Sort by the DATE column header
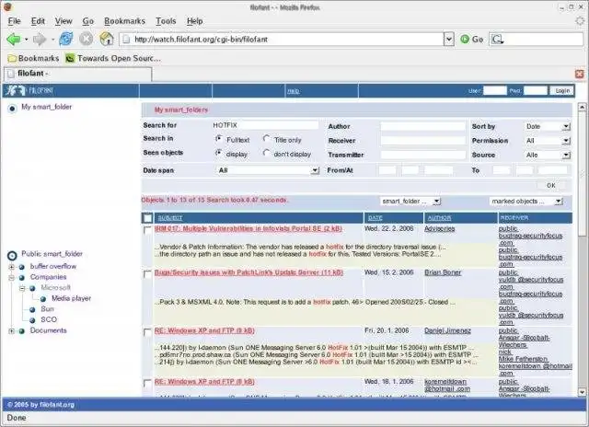 pos(375,218)
